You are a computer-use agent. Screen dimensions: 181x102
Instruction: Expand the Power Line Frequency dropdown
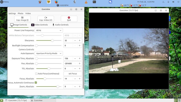pyautogui.click(x=49, y=30)
